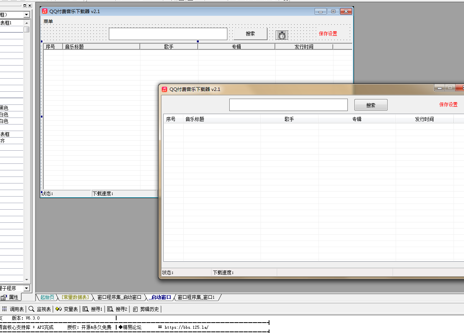Switch to the 起始页 tab
Screen dimensions: 464x333
(47, 297)
